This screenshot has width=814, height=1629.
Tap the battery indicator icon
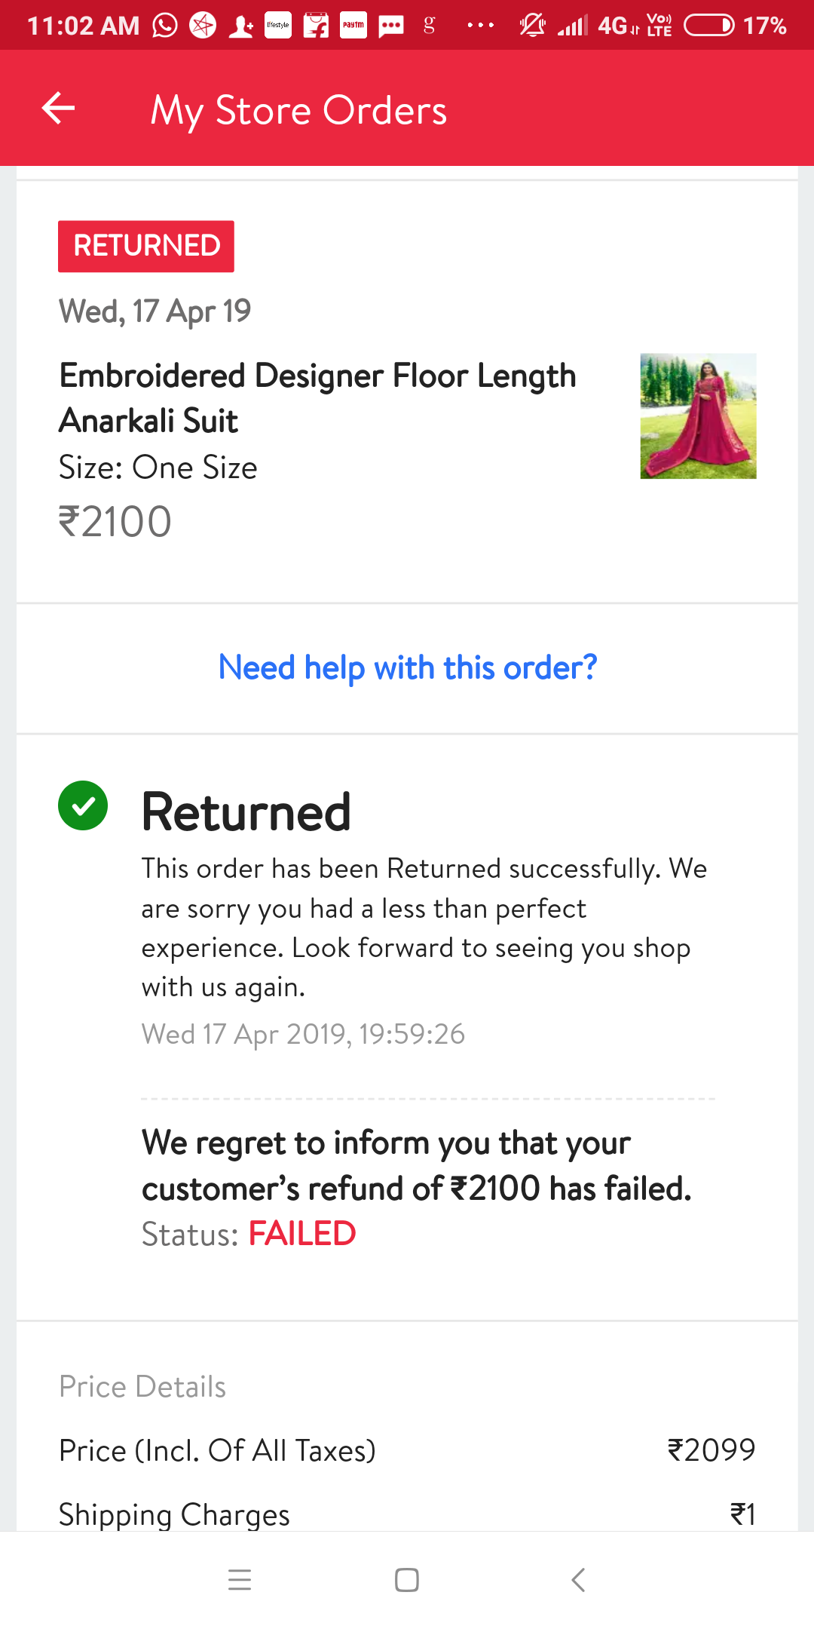tap(708, 26)
